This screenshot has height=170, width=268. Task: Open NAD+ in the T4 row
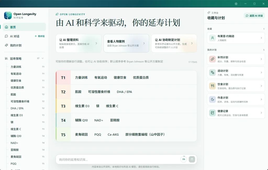pos(99,120)
